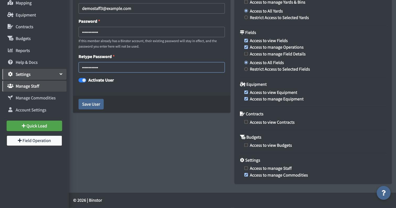Click the Equipment tractor icon in sidebar

[x=10, y=15]
